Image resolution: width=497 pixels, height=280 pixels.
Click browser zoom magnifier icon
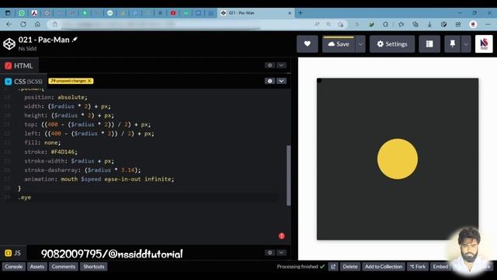(329, 24)
